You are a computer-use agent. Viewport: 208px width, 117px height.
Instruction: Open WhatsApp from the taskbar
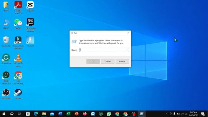click(x=109, y=114)
